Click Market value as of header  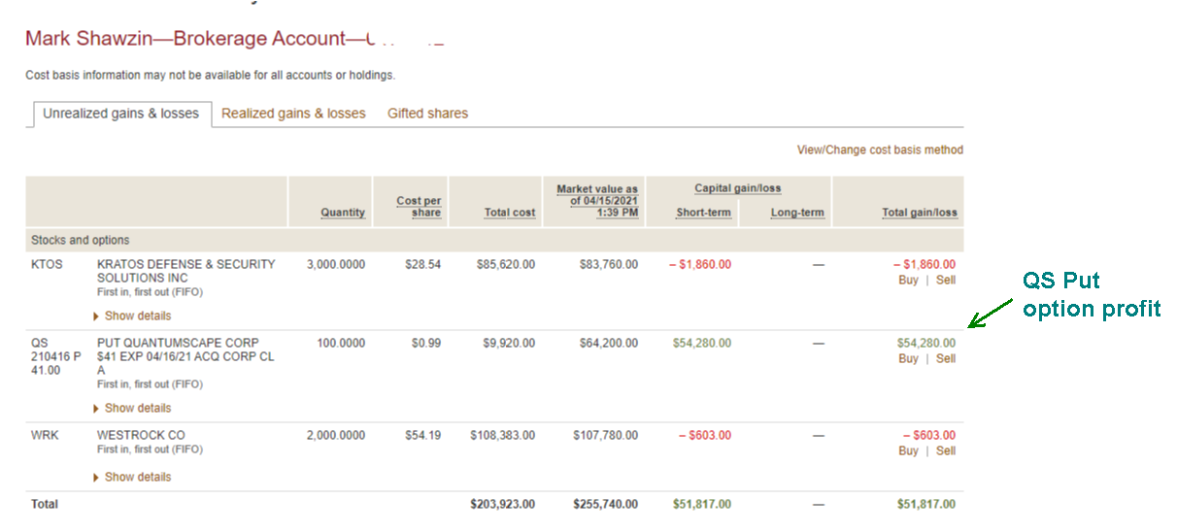pos(597,201)
